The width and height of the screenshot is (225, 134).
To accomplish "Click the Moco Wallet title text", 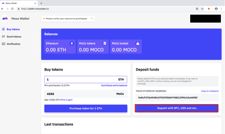I will pyautogui.click(x=20, y=18).
